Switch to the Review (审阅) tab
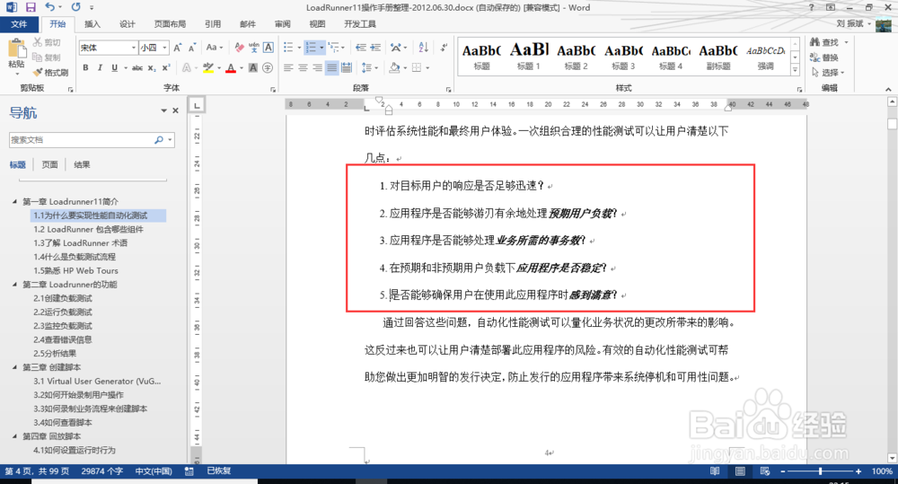The image size is (898, 484). click(282, 24)
